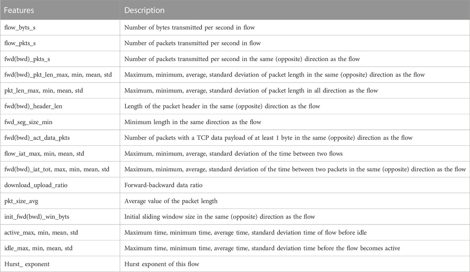Screen dimensions: 470x272
Task: Select the fwd(bwd)_header_len feature cell
Action: (60, 106)
